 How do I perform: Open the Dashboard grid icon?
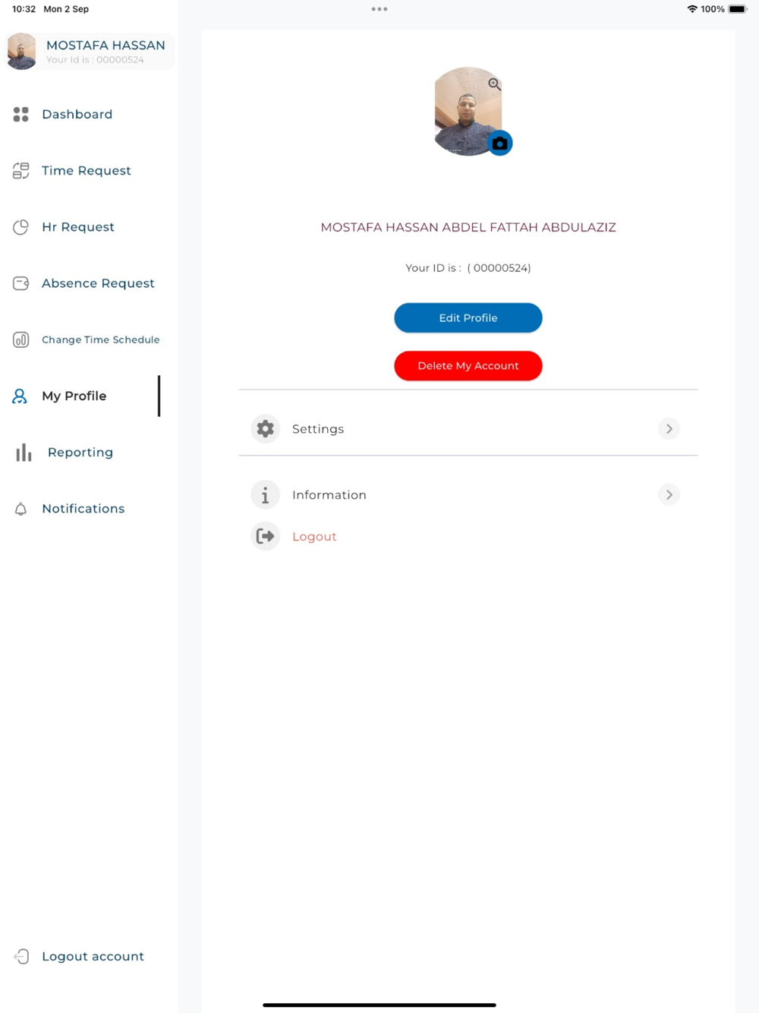click(21, 114)
